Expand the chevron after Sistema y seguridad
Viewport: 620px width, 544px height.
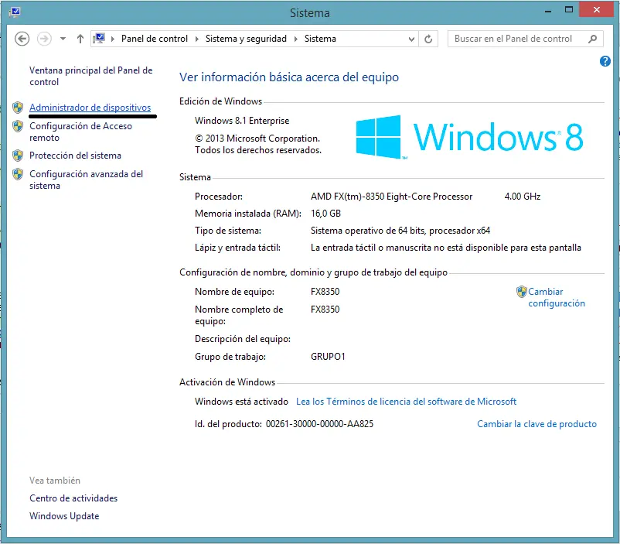(x=296, y=39)
